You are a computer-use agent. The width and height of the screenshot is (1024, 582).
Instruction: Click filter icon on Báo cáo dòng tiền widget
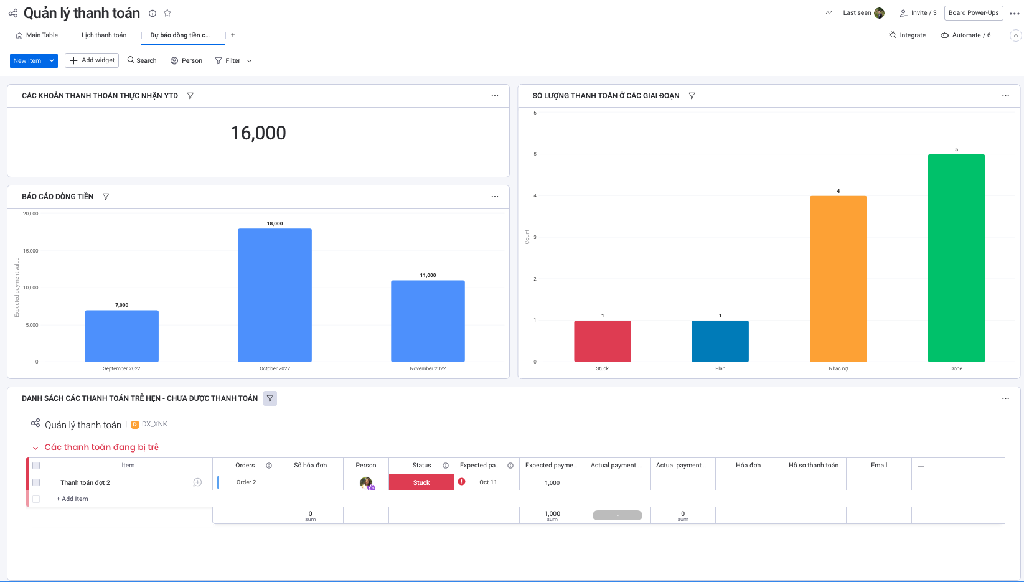point(106,197)
